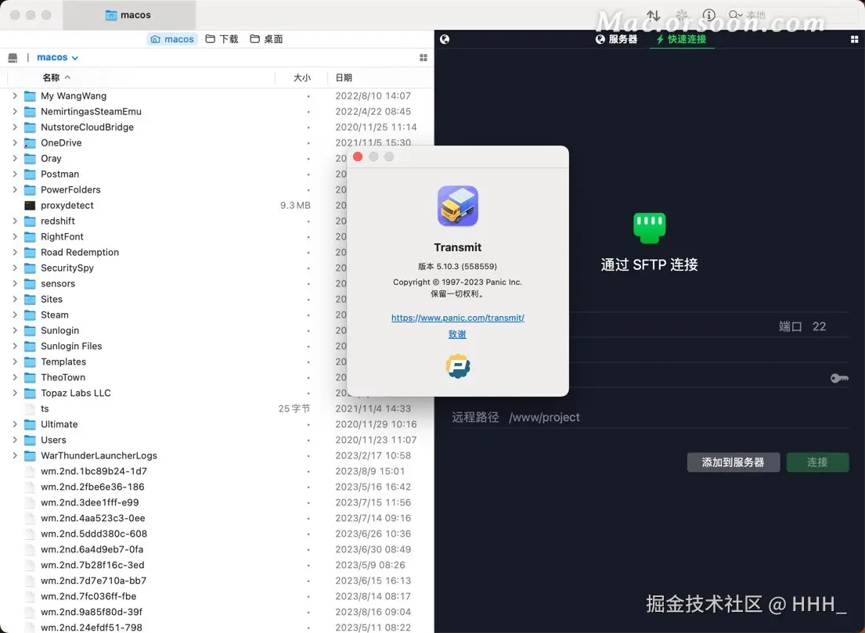Select file wm.2nd.1bc89b24-1d7

pyautogui.click(x=217, y=472)
